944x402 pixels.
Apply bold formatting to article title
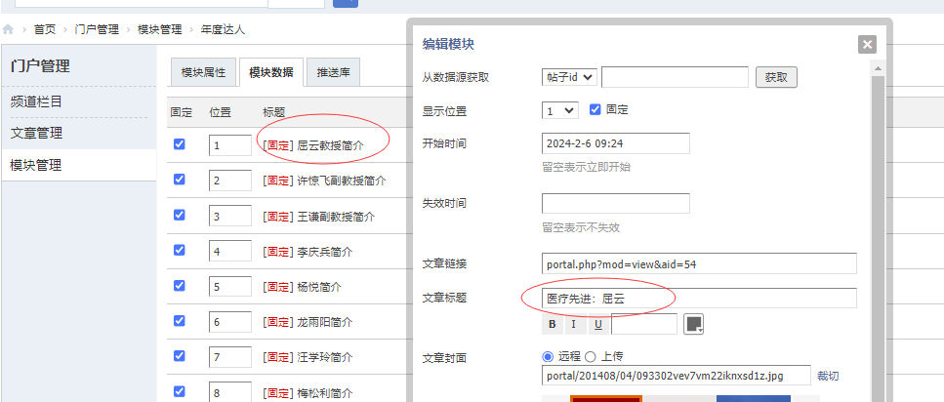[x=552, y=324]
